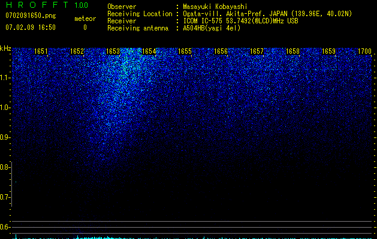The width and height of the screenshot is (377, 239).
Task: Click the 1659 time marker
Action: 328,51
